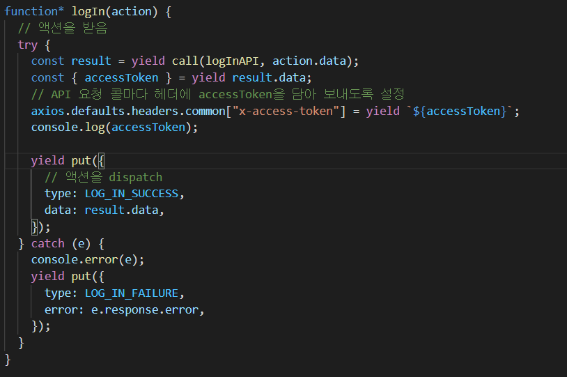Screen dimensions: 567x377
Task: Click the comment about accessToken header setting
Action: click(x=218, y=95)
